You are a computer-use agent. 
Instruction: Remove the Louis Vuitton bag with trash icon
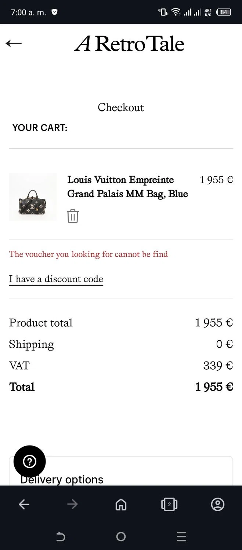click(73, 216)
